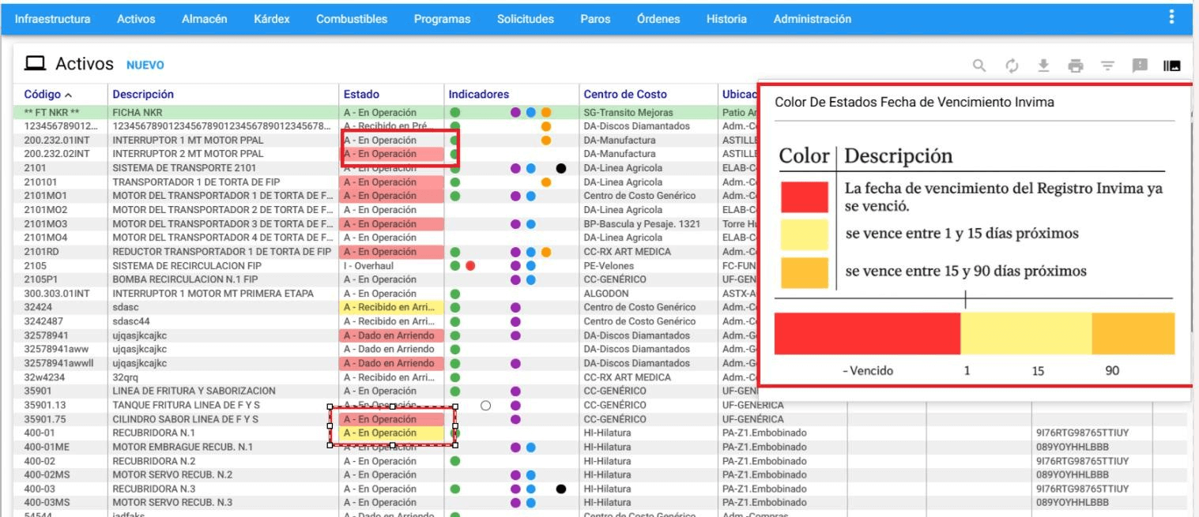Viewport: 1199px width, 517px height.
Task: Open the Infraestructura menu
Action: point(52,19)
